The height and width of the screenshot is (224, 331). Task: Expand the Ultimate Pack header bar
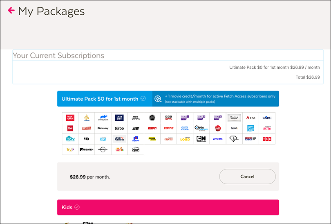168,99
